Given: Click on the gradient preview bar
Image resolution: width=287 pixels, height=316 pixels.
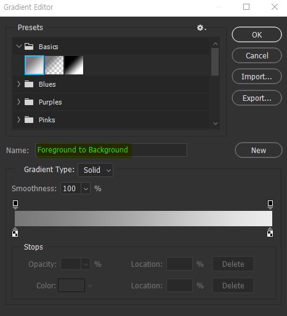Looking at the screenshot, I should coord(143,218).
